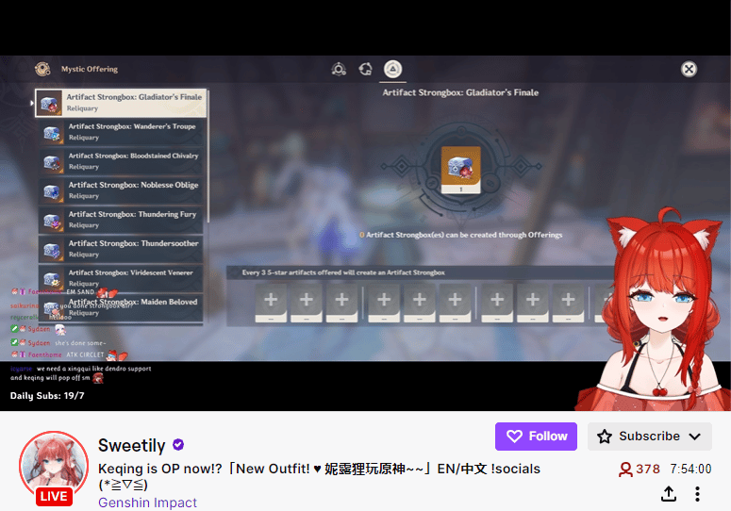Add artifact in fourth offering slot

click(384, 303)
